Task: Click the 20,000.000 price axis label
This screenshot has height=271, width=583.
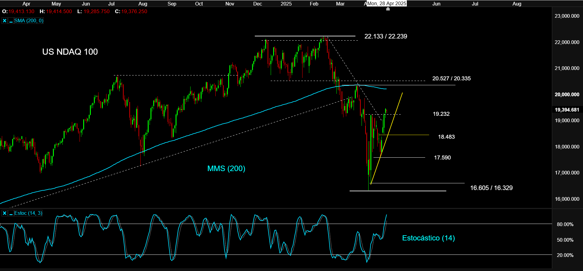Action: (x=567, y=94)
